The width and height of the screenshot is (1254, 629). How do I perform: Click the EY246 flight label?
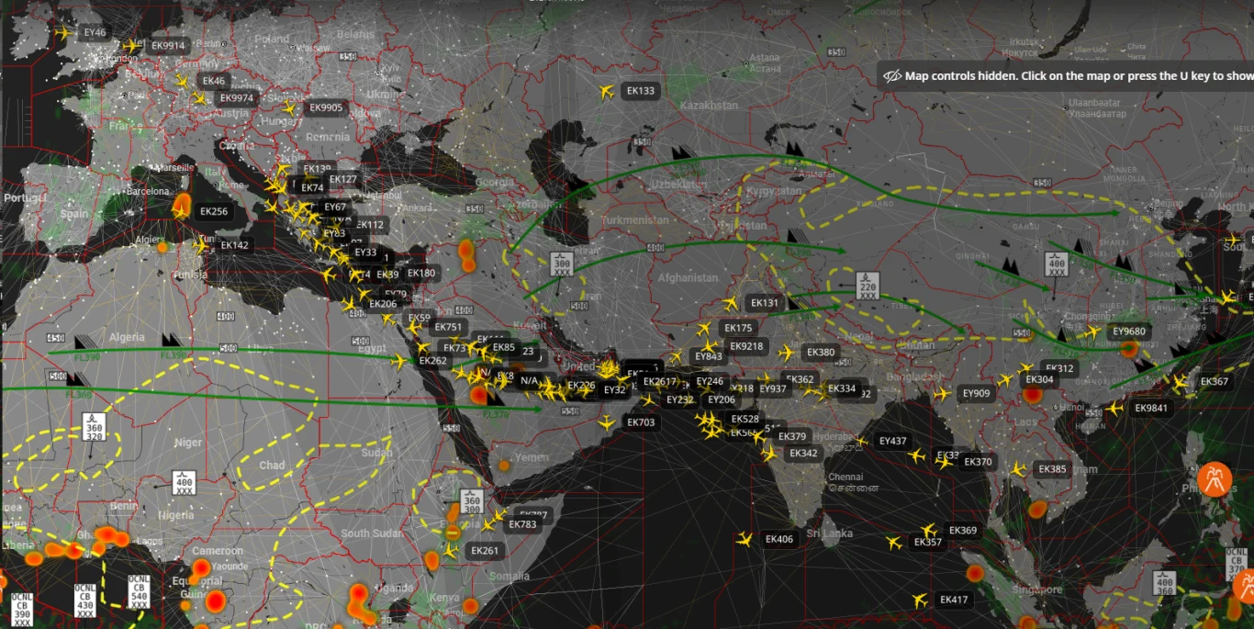(x=710, y=381)
